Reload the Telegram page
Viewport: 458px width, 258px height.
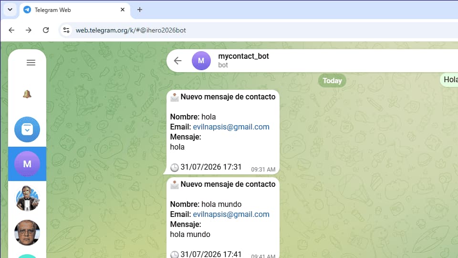click(46, 30)
